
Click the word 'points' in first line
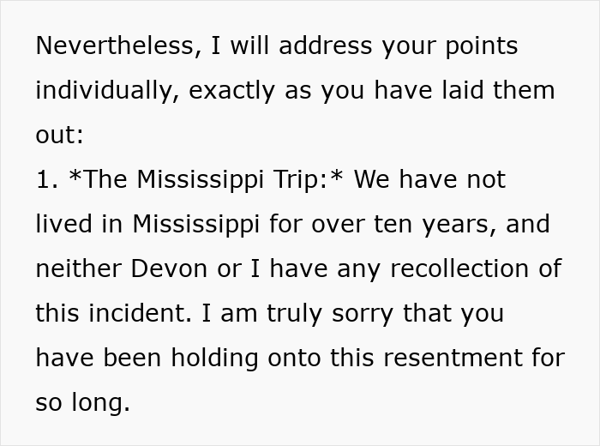[482, 45]
